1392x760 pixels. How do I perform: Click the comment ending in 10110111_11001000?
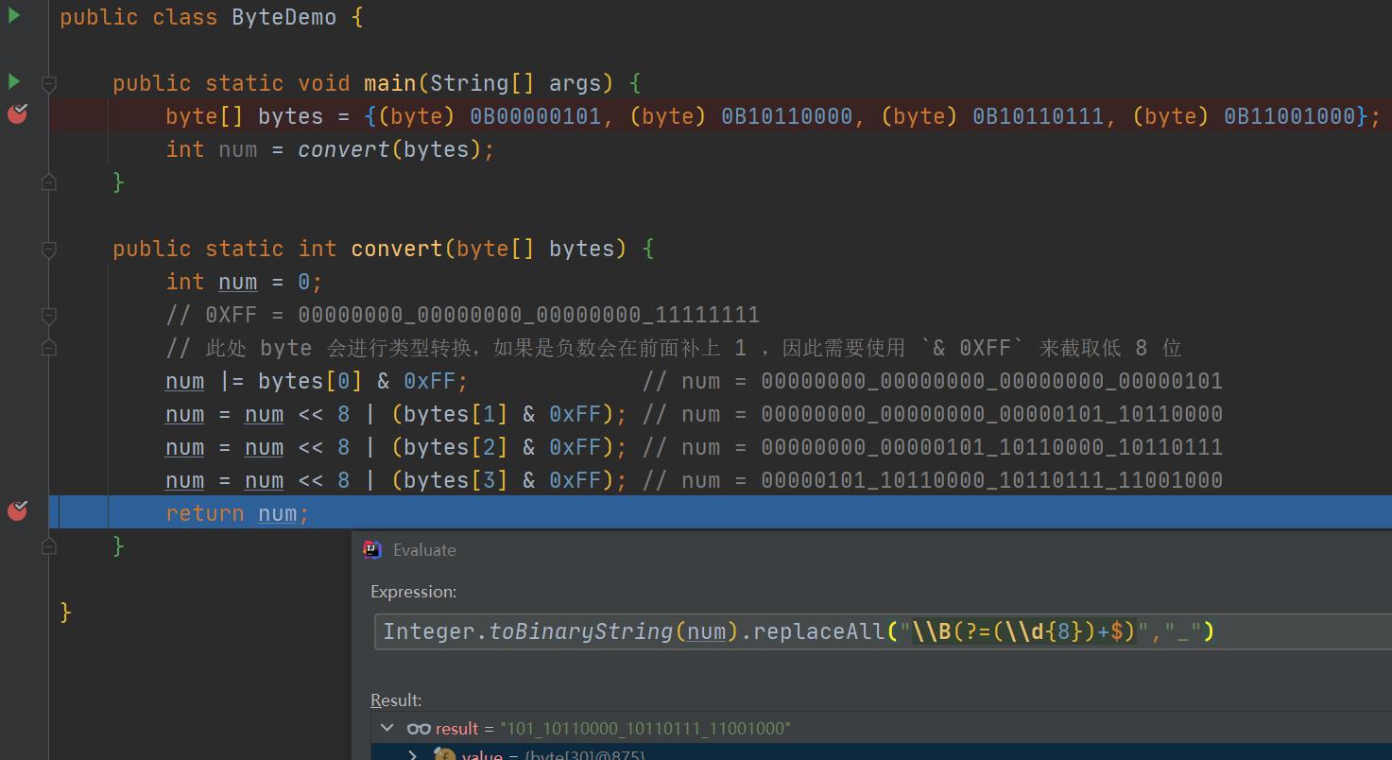[x=933, y=480]
